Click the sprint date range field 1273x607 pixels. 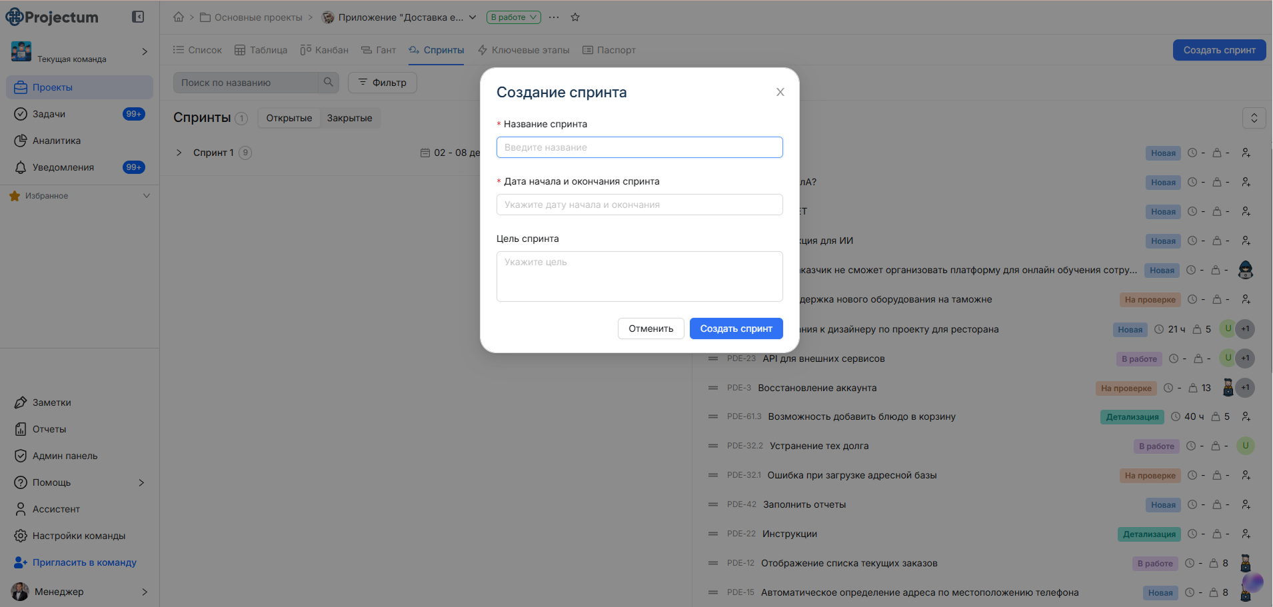point(639,205)
